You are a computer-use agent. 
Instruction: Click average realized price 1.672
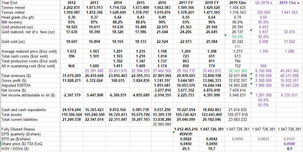point(72,51)
